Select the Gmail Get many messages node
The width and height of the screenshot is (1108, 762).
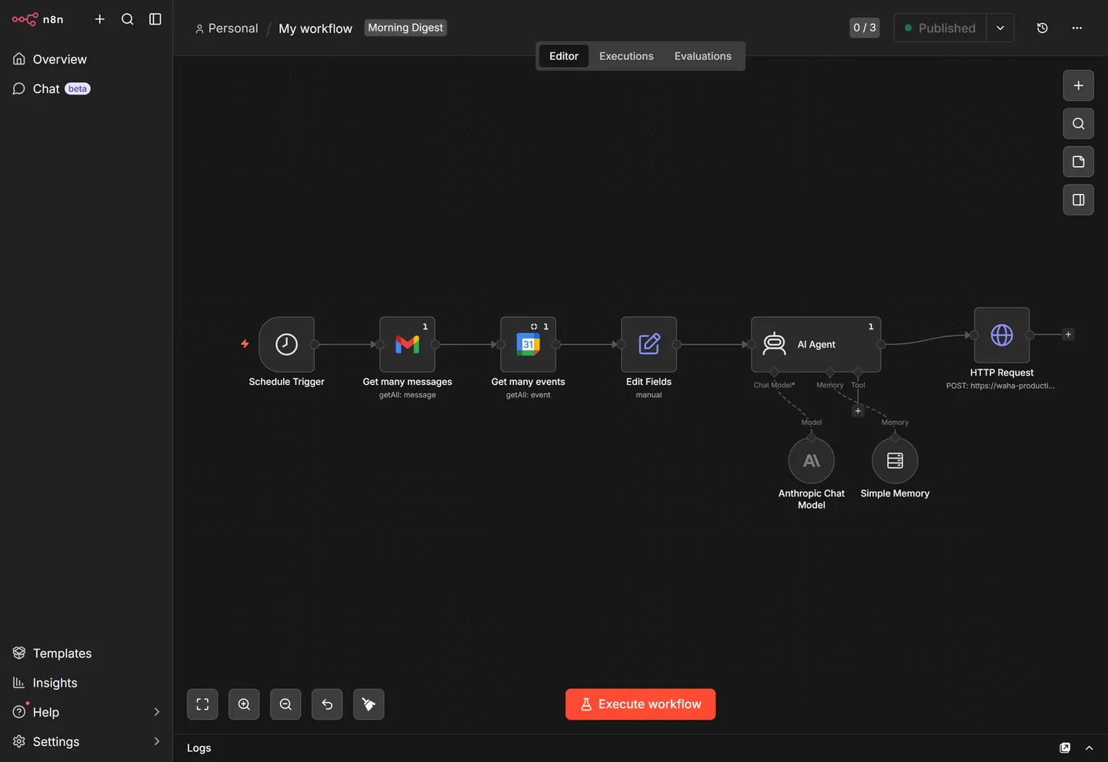tap(408, 344)
